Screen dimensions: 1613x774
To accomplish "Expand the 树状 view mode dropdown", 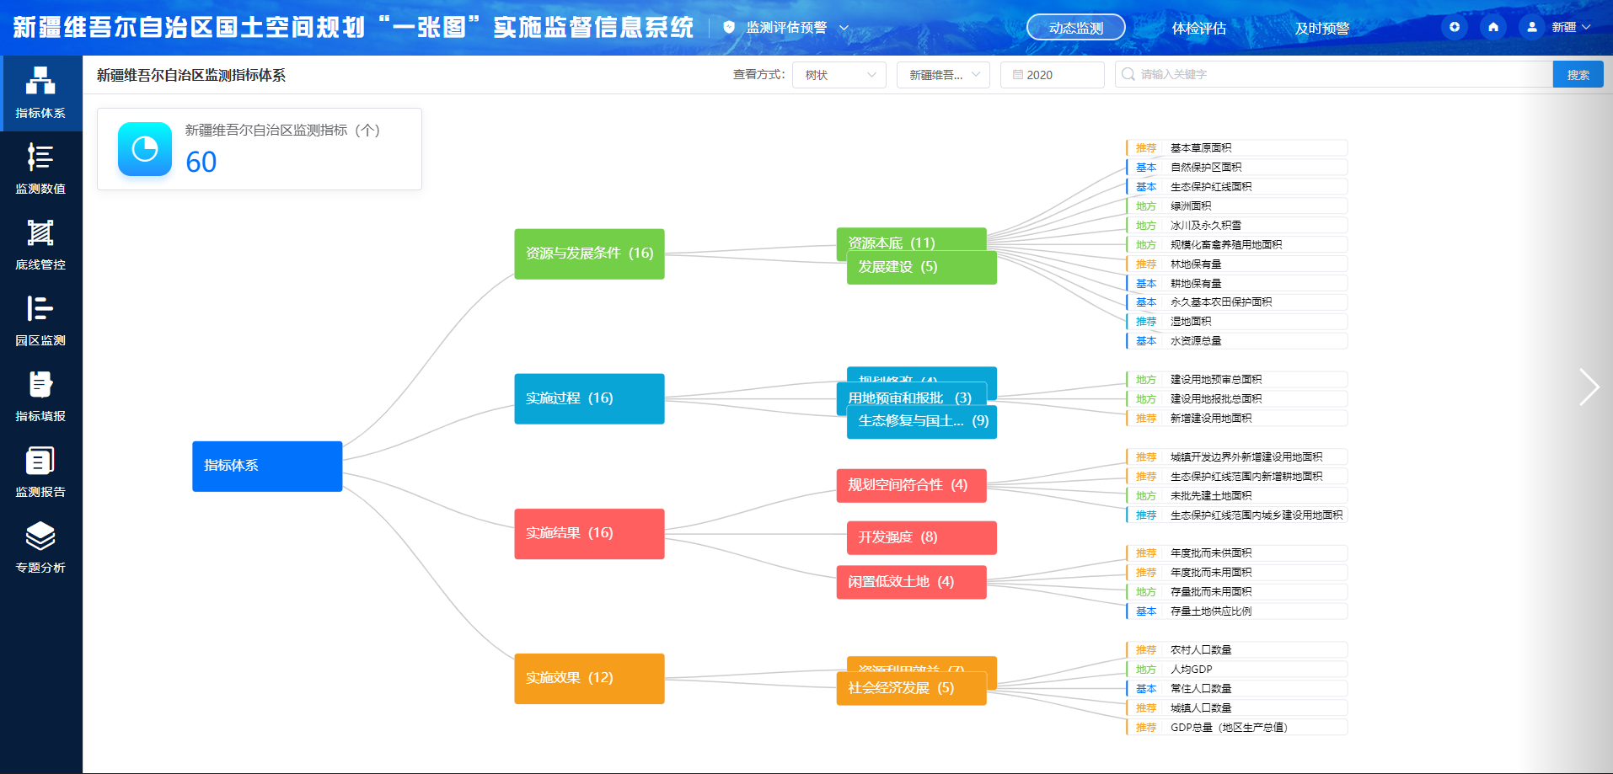I will (x=839, y=75).
